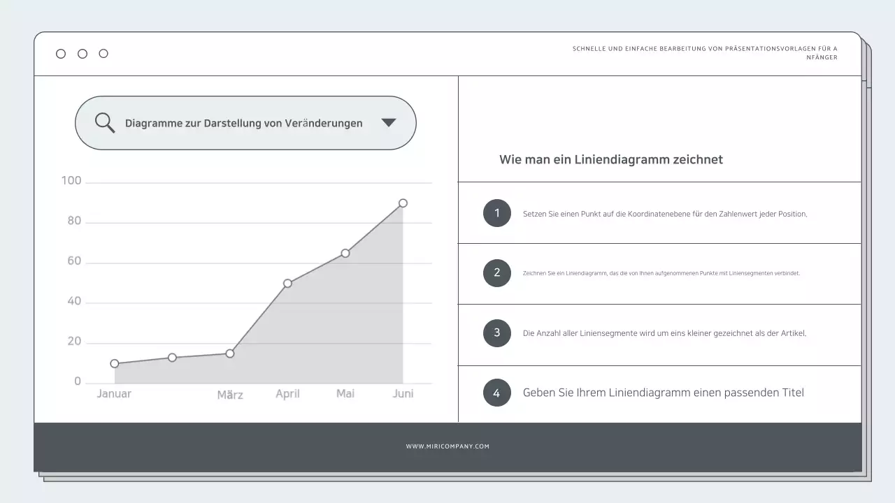Click the magnifying glass search icon
This screenshot has width=895, height=503.
coord(105,122)
